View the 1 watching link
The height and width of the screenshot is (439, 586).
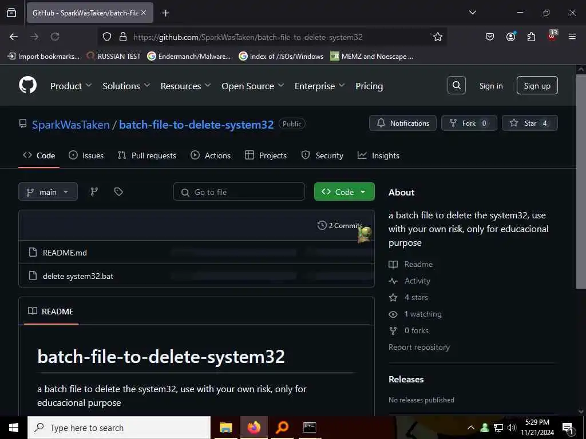coord(423,314)
